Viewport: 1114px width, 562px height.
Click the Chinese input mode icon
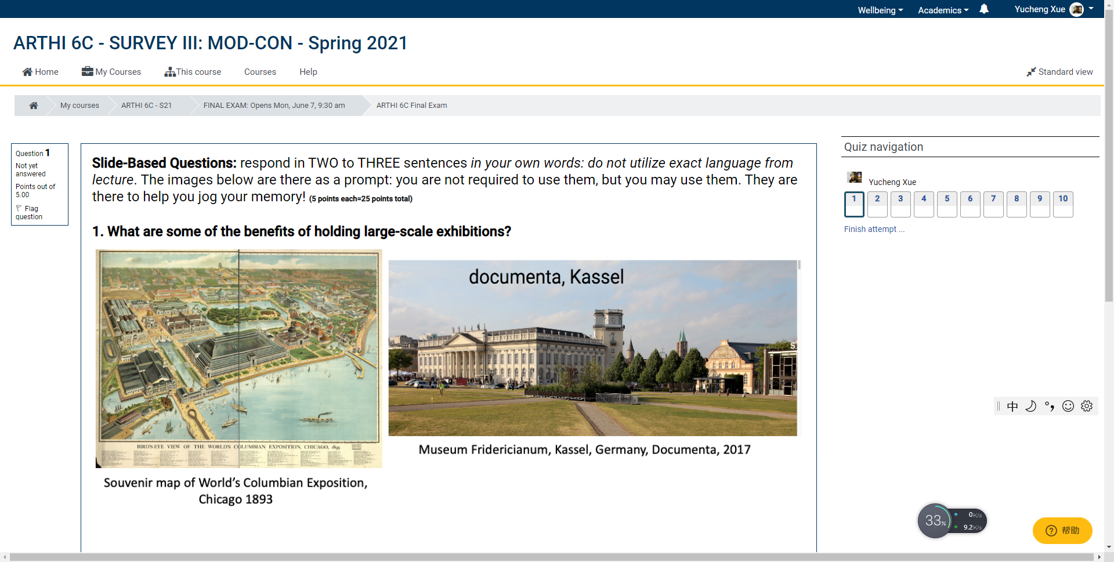(x=1012, y=406)
